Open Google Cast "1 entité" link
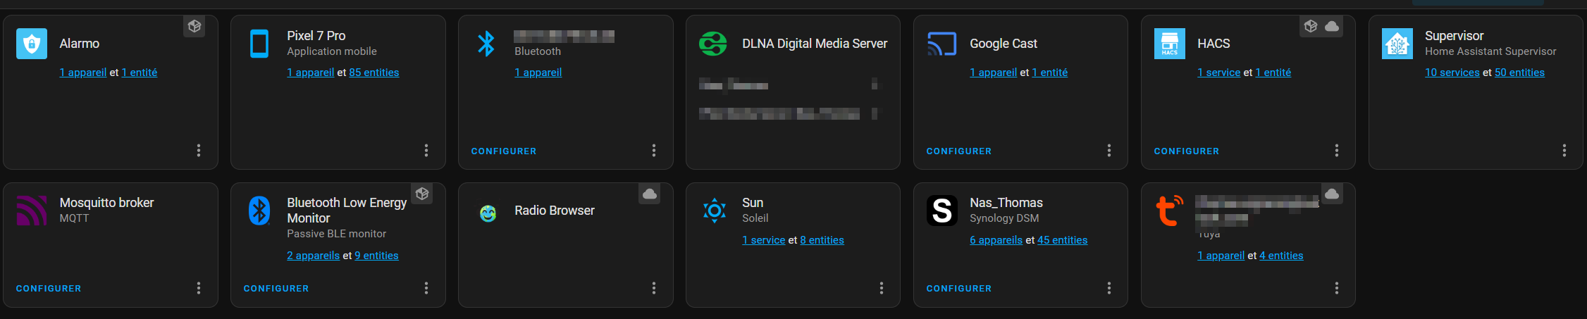 (1050, 73)
